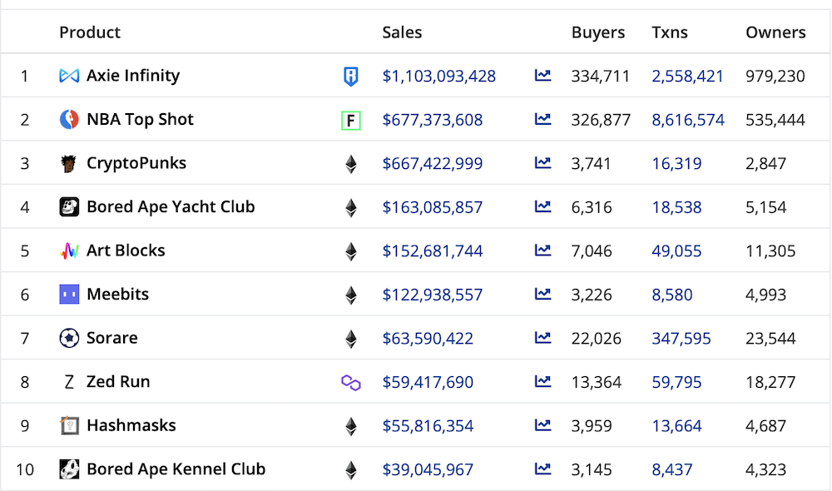Open sales chart icon for Bored Ape Yacht Club
The image size is (832, 491).
pos(542,206)
